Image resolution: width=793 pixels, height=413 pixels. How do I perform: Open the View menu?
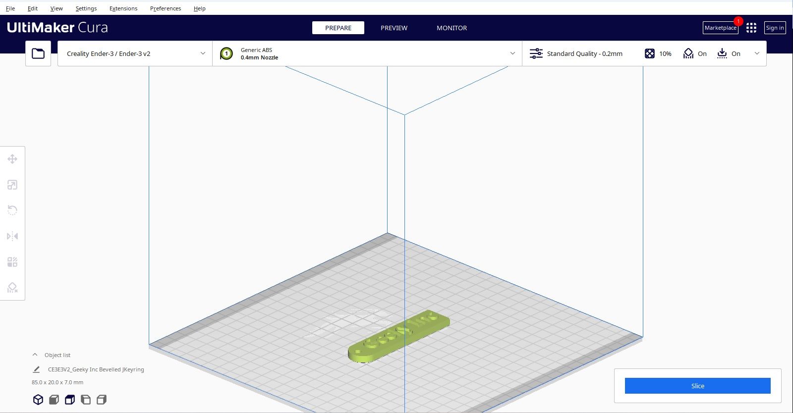[57, 8]
